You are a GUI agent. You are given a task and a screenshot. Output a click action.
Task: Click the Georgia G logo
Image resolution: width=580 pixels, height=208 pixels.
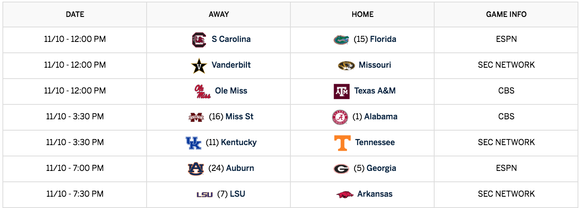341,168
